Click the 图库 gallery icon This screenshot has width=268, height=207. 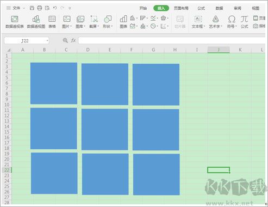[80, 19]
